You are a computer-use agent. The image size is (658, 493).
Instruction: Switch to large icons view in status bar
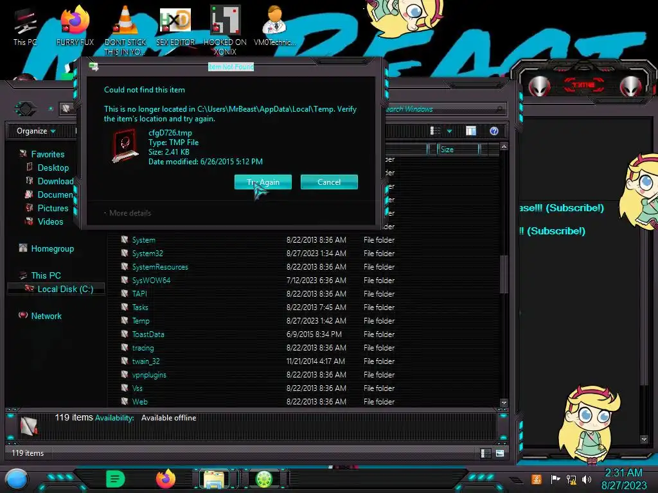pyautogui.click(x=500, y=453)
